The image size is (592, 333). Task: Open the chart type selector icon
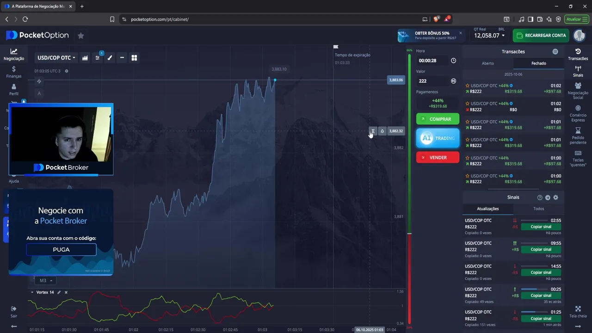coord(85,58)
